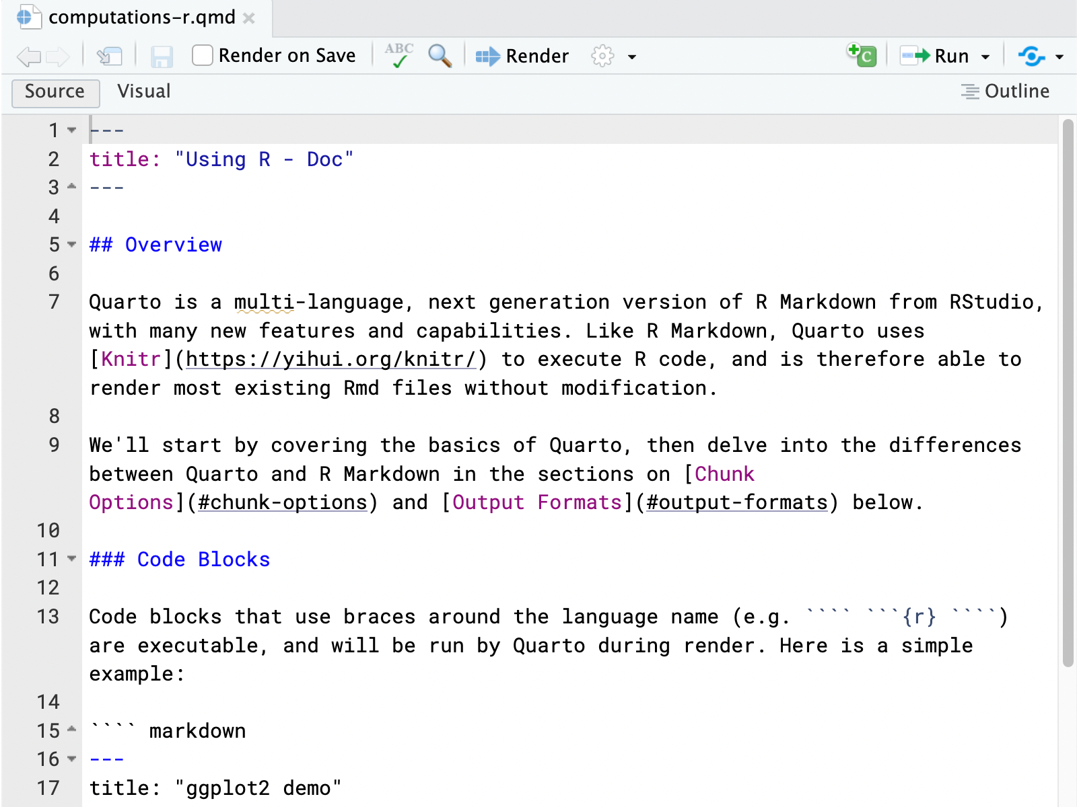This screenshot has height=807, width=1077.
Task: Select the computations-r.qmd tab
Action: click(131, 18)
